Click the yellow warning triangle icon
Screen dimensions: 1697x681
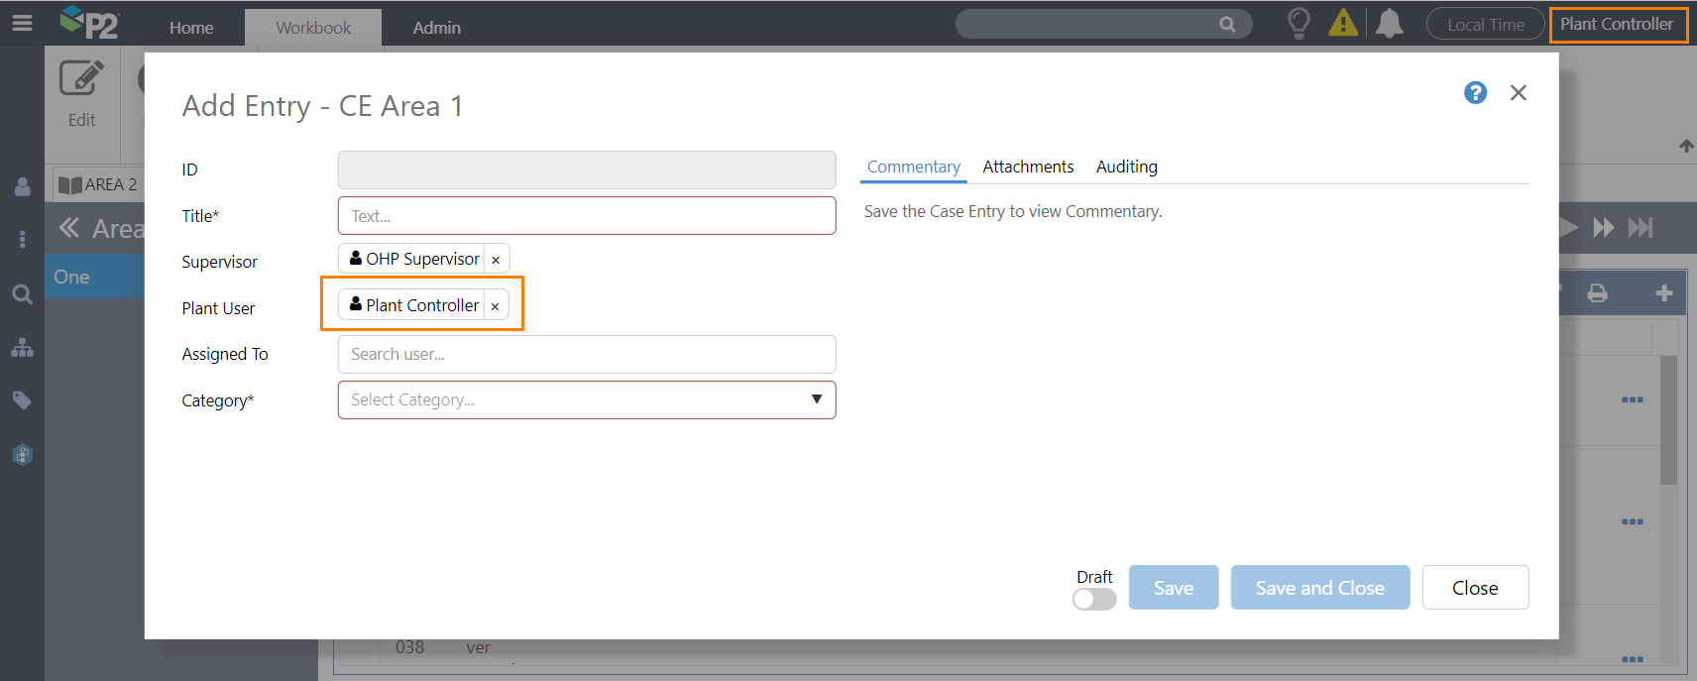(x=1343, y=23)
